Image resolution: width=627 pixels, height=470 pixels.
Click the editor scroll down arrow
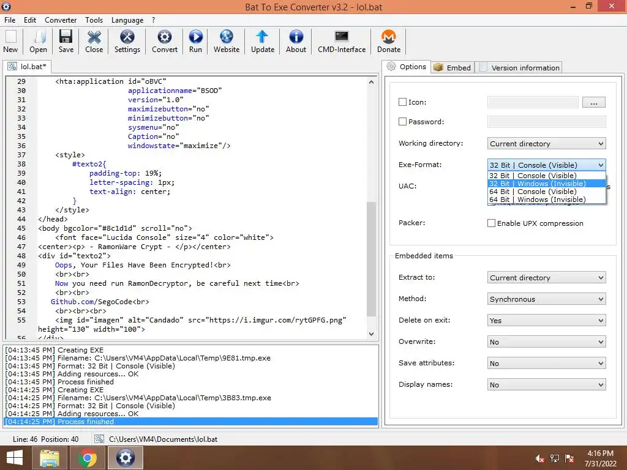click(372, 334)
